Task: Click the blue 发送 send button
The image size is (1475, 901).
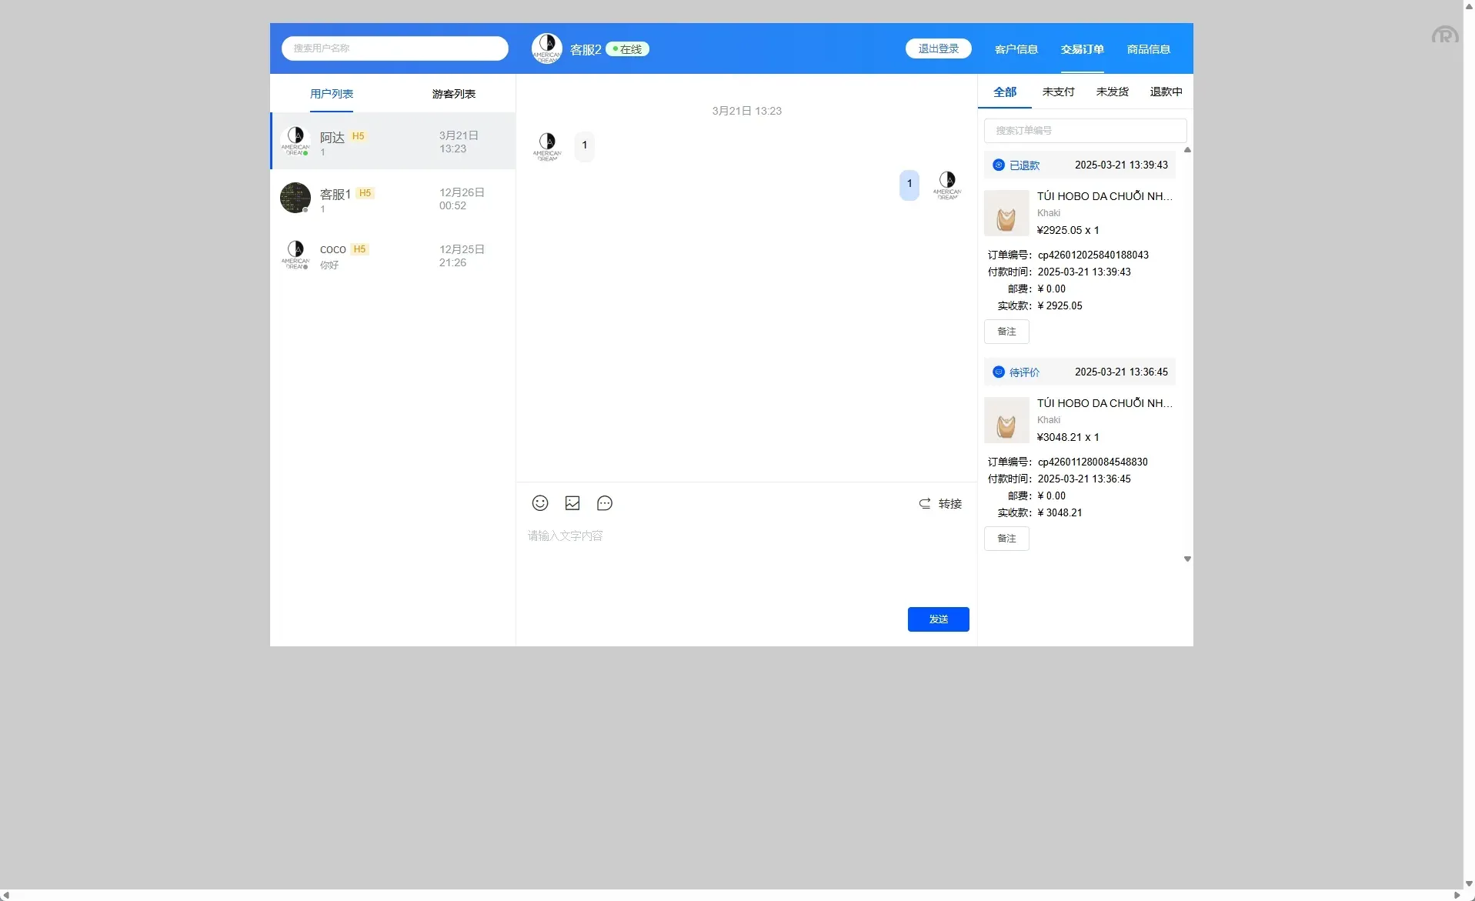Action: (938, 619)
